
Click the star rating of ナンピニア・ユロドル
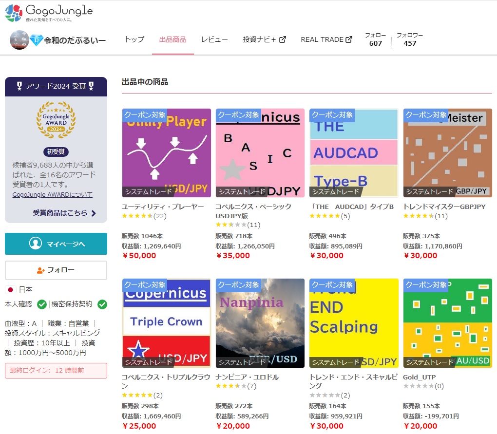pos(231,386)
